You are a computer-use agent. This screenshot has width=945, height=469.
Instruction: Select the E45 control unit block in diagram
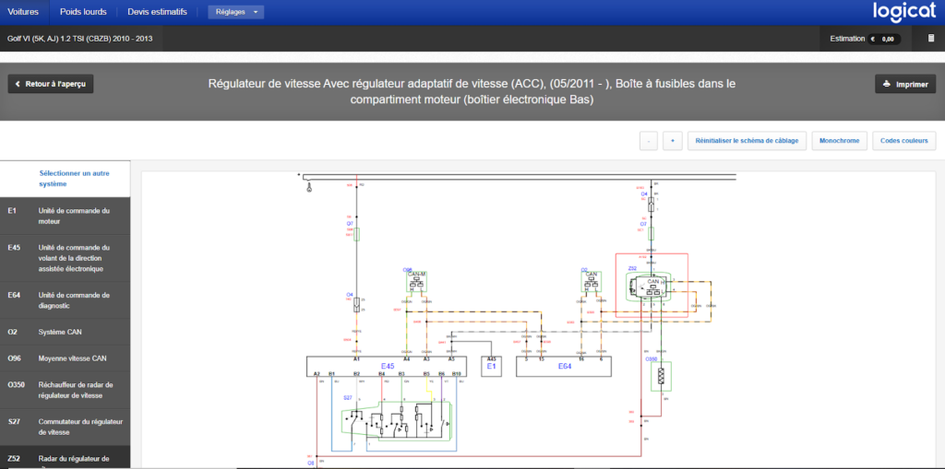coord(387,366)
